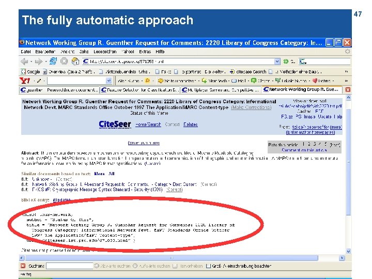The height and width of the screenshot is (279, 372).
Task: Click the Suchen find text field
Action: 70,266
